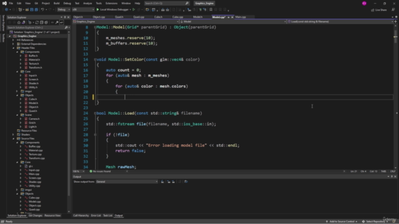Screen dimensions: 399x224
Task: Open the Debug menu
Action: [x=67, y=3]
